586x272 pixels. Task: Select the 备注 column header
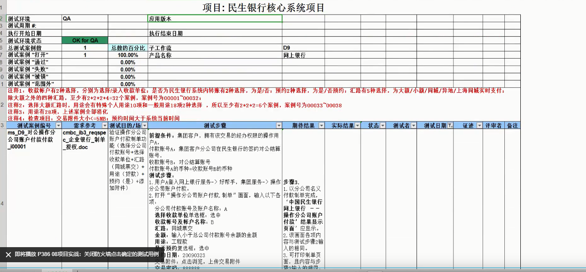click(x=512, y=126)
